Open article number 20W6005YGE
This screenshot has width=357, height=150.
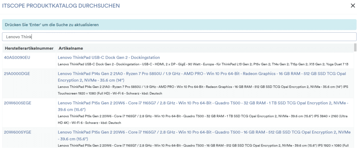17,132
